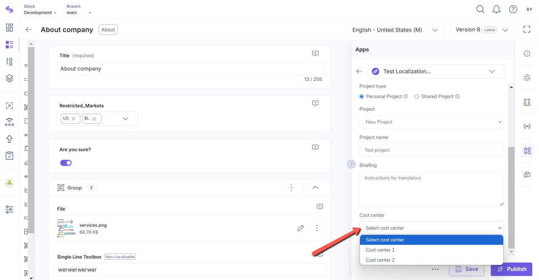Open the SY user avatar menu
Screen dimensions: 539x280
click(529, 9)
